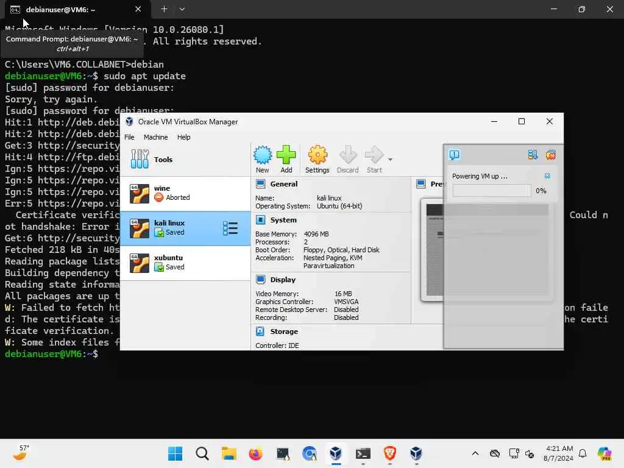Switch to the Terminal taskbar icon

(x=363, y=453)
